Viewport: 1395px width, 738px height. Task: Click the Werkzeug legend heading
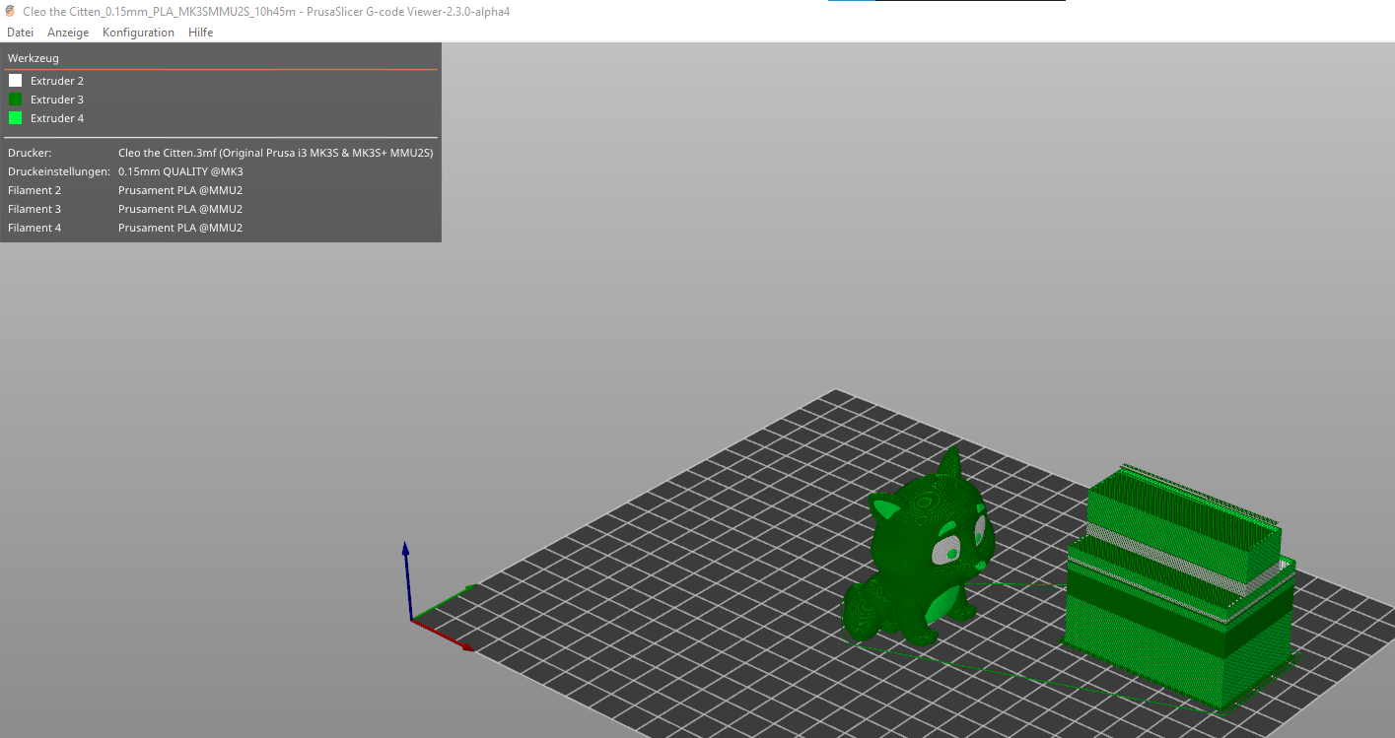coord(34,58)
